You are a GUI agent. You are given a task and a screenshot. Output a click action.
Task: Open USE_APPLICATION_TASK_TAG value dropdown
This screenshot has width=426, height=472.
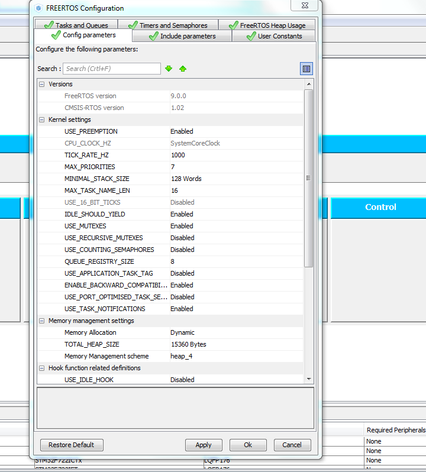point(236,273)
